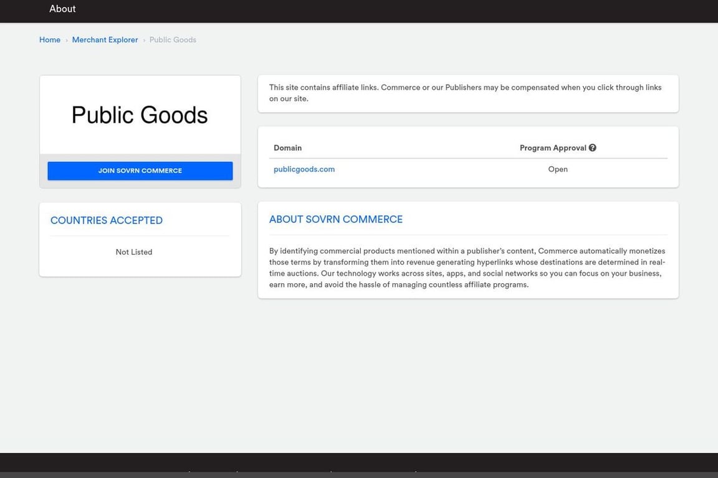Go to Home via breadcrumb
This screenshot has height=478, width=718.
(x=50, y=40)
